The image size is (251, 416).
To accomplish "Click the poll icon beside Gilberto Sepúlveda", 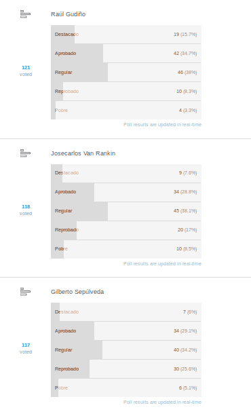I will click(x=26, y=292).
